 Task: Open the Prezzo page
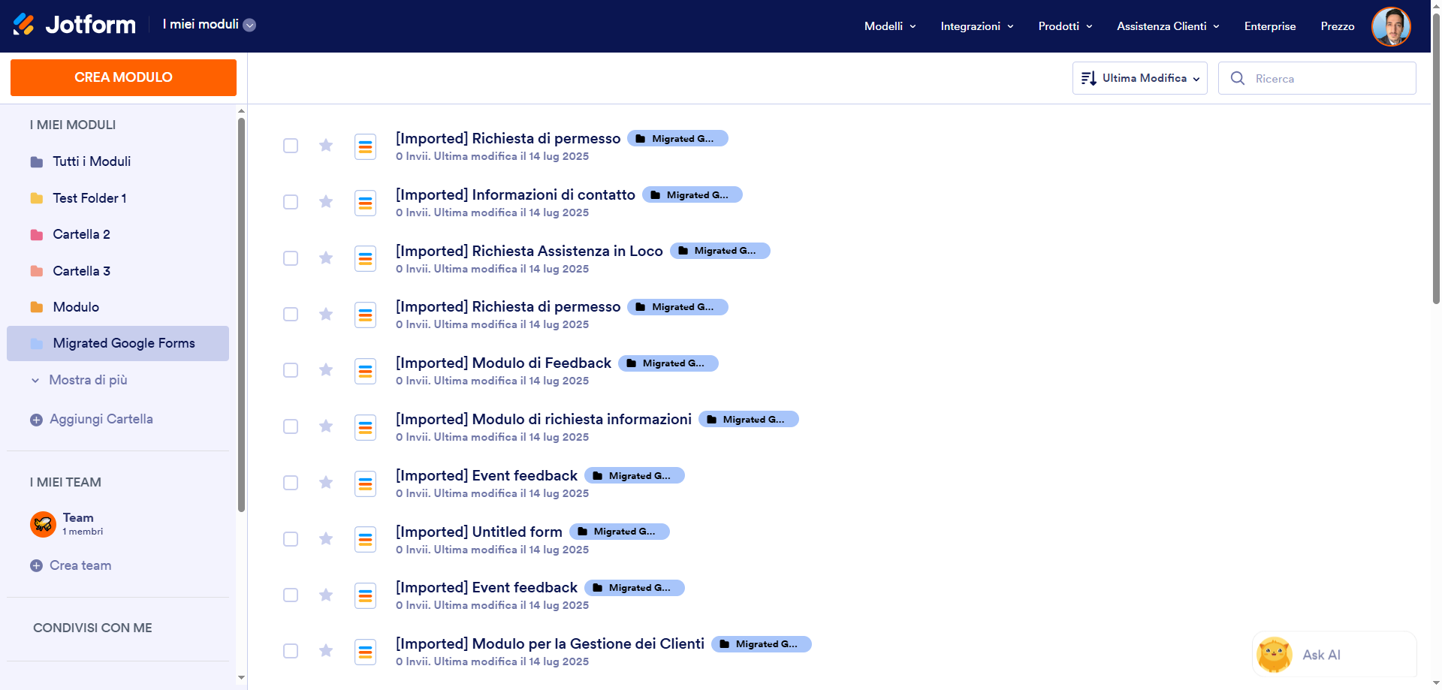[1338, 26]
